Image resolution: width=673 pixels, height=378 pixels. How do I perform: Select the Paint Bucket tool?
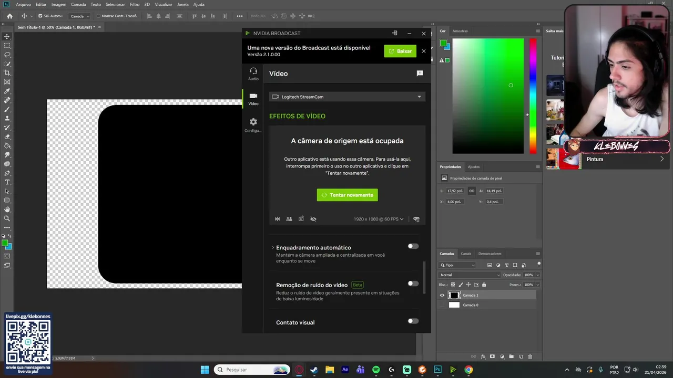[x=7, y=146]
